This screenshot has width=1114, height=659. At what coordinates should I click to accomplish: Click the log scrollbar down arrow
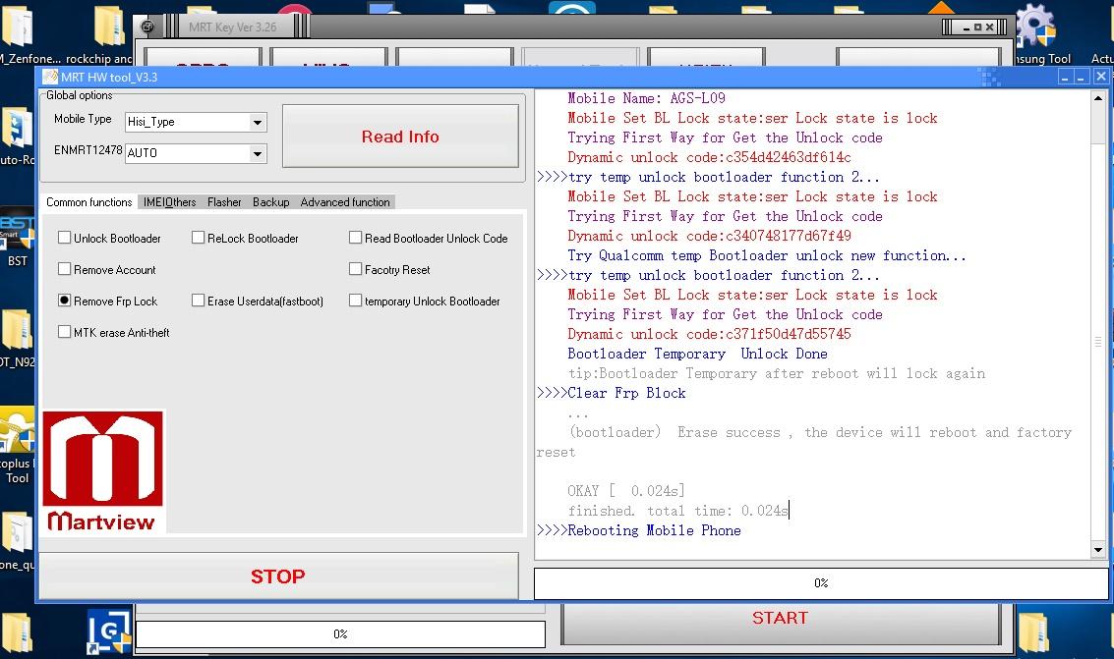point(1098,550)
